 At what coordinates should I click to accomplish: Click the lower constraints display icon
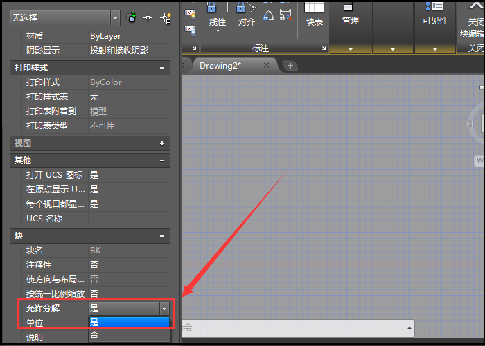pyautogui.click(x=191, y=30)
